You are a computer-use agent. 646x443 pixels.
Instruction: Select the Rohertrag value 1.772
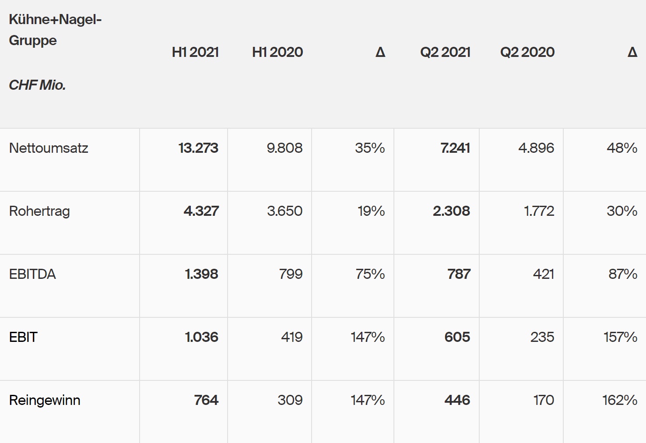539,211
